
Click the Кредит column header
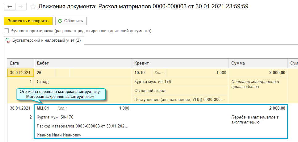tap(142, 63)
